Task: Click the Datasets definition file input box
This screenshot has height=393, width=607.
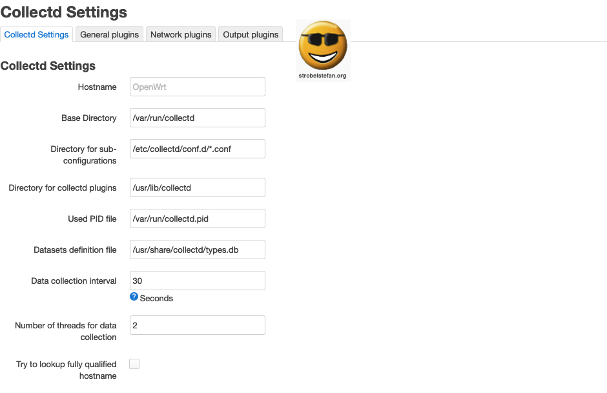Action: pos(197,250)
